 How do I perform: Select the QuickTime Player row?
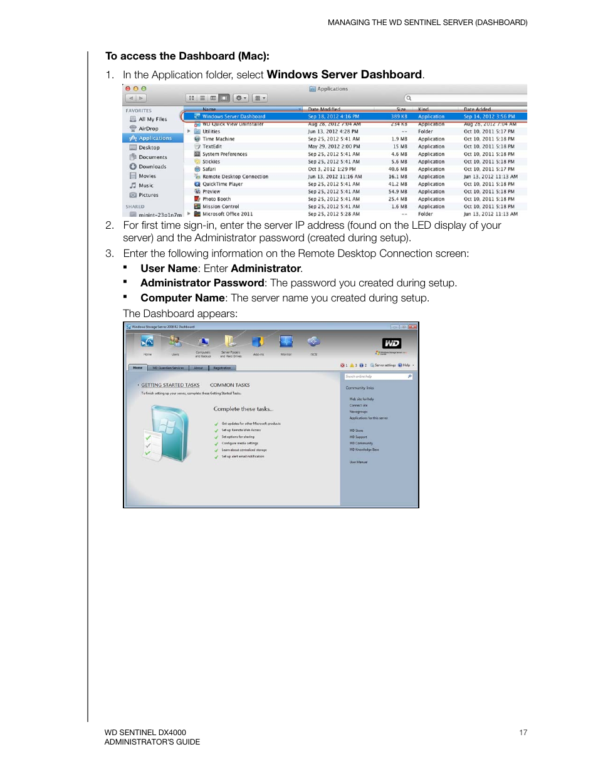point(355,184)
